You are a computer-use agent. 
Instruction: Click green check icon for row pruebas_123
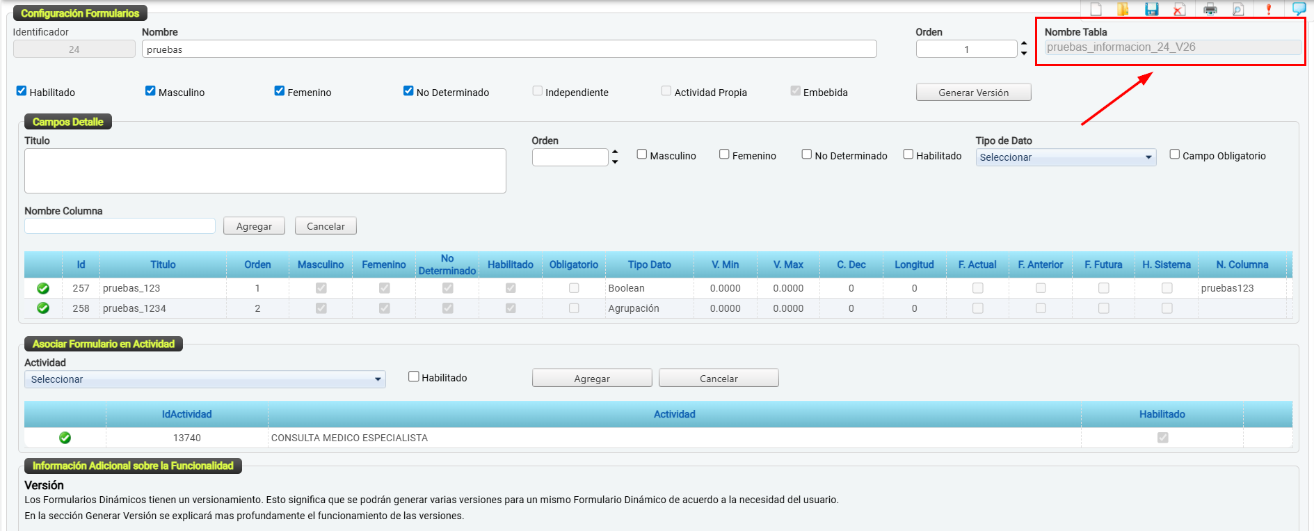coord(43,288)
